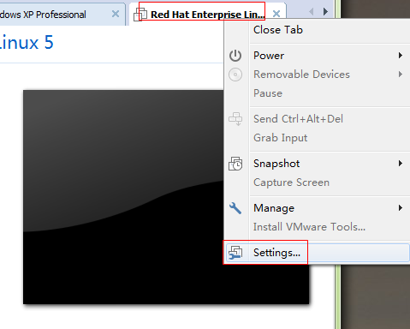Click the Settings icon in context menu
The height and width of the screenshot is (329, 410).
click(x=235, y=253)
